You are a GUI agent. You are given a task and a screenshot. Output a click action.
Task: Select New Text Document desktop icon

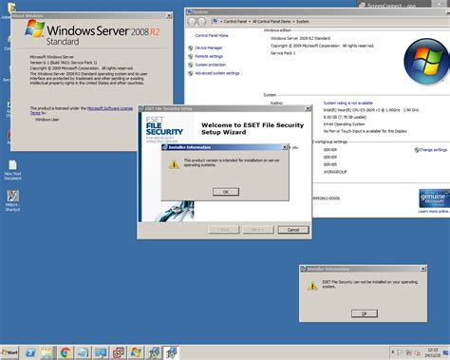coord(12,170)
